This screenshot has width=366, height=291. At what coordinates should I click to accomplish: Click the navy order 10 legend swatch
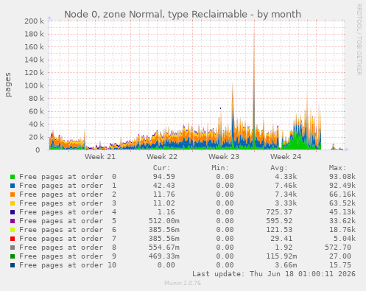tap(13, 265)
